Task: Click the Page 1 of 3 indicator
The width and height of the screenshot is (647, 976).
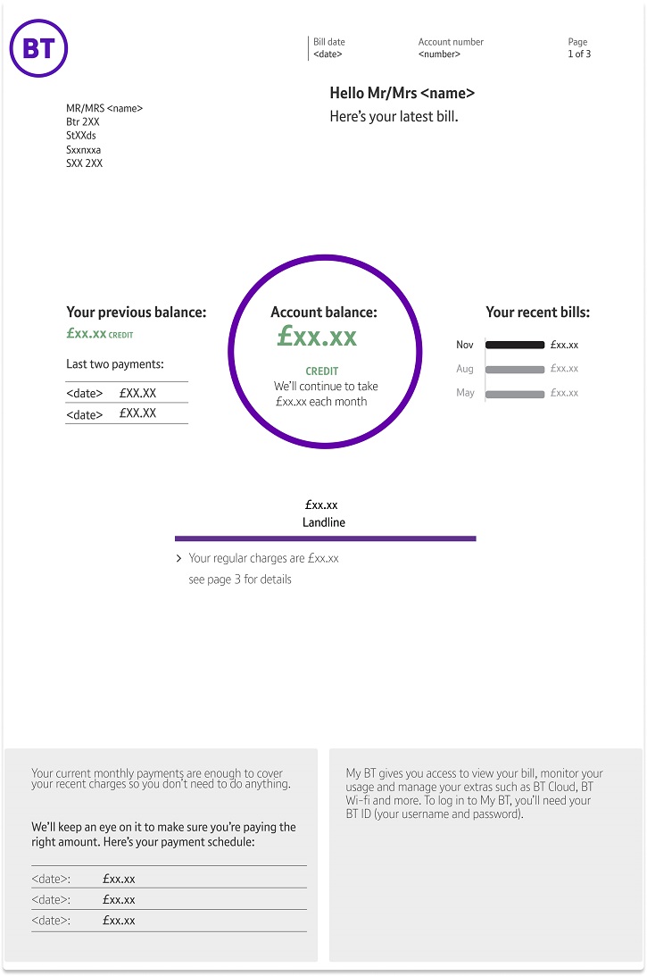Action: click(x=579, y=48)
